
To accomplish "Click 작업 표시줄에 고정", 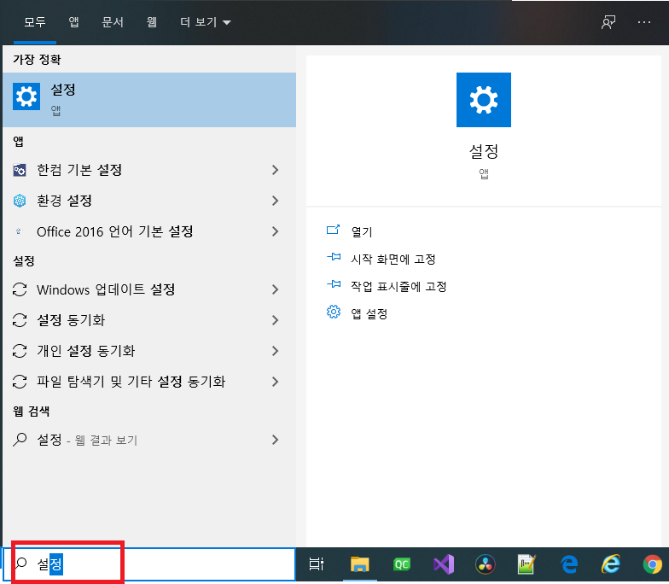I will tap(398, 287).
